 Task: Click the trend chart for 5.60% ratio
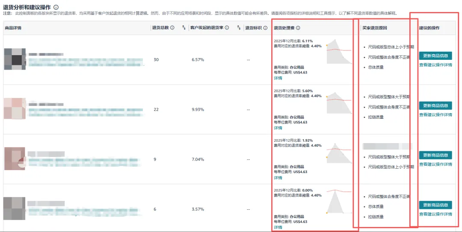pos(339,103)
